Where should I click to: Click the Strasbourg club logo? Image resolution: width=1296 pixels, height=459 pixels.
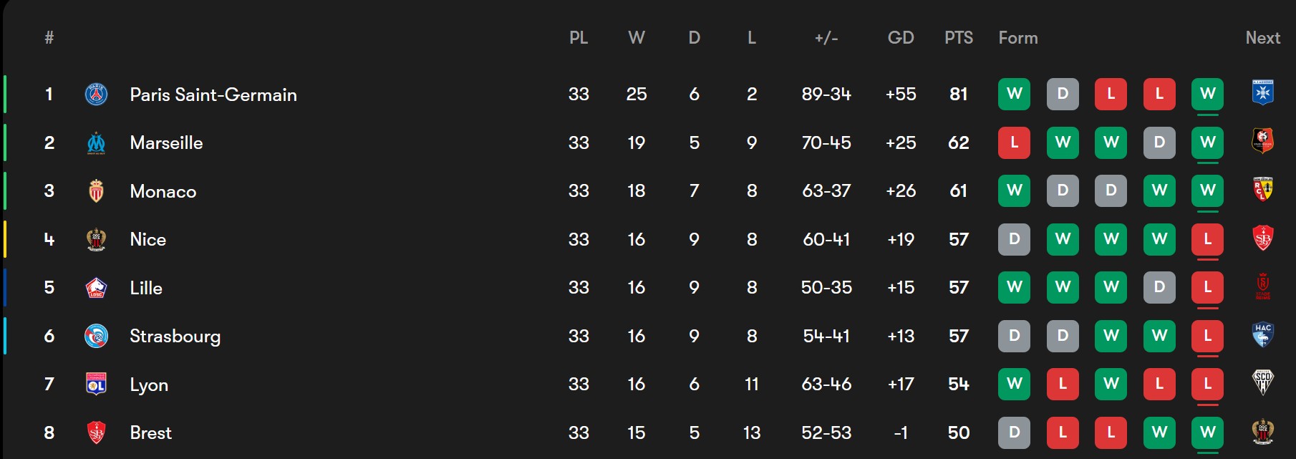click(96, 336)
